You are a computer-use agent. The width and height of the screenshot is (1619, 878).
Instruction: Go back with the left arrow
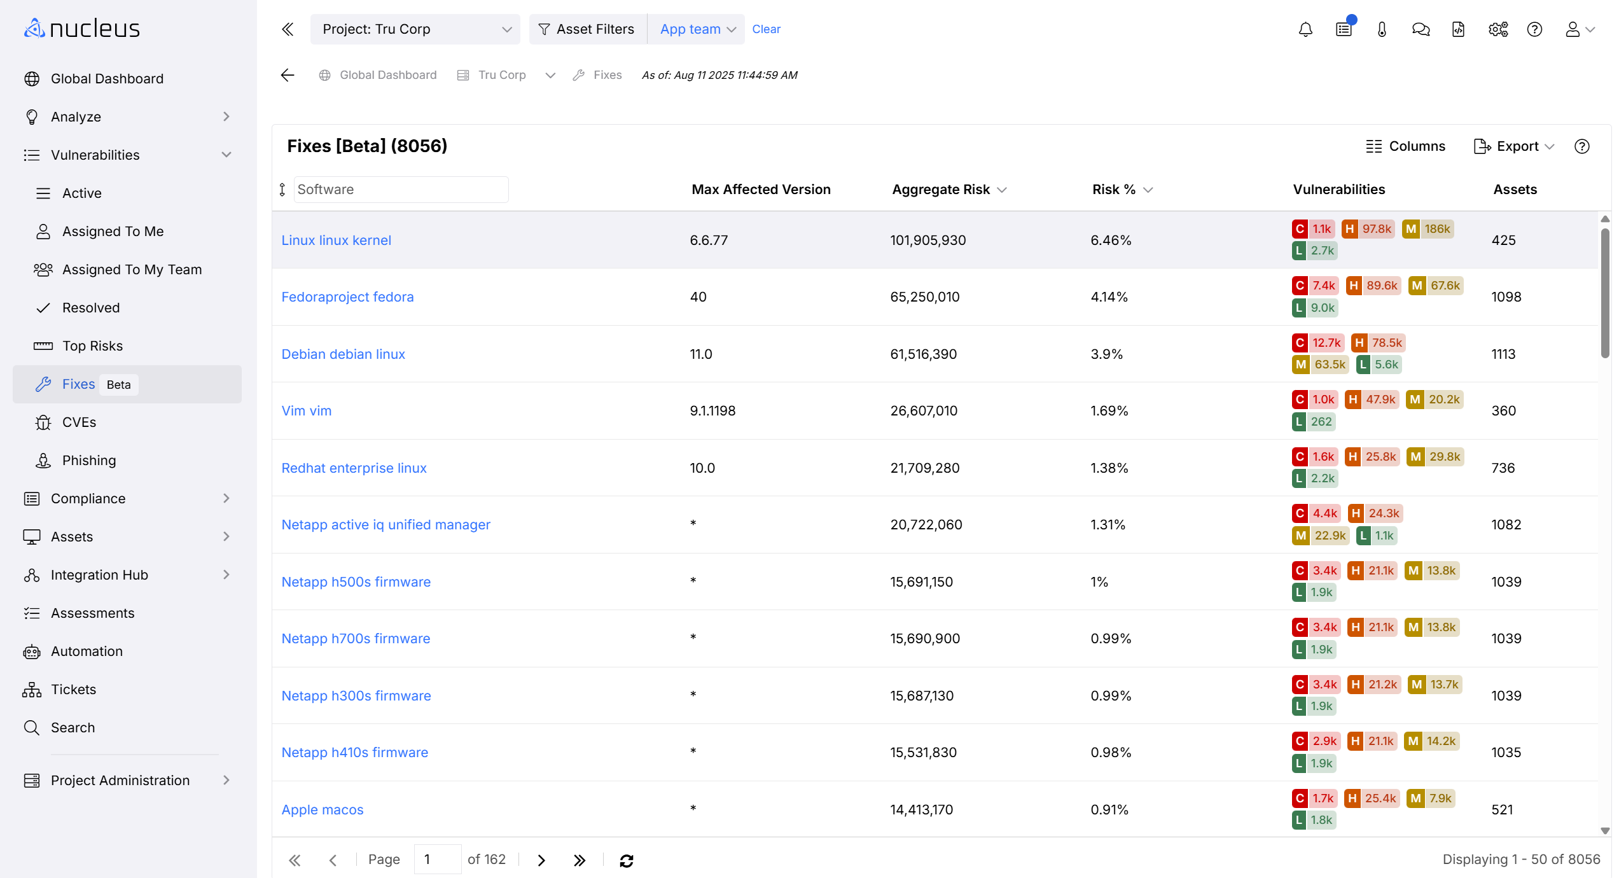tap(288, 75)
